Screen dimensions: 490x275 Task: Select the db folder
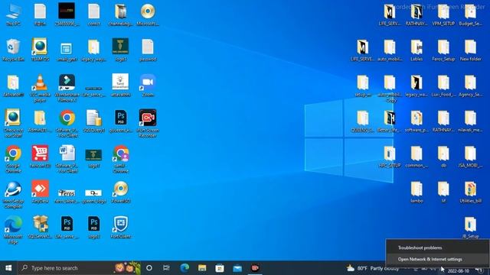(443, 157)
